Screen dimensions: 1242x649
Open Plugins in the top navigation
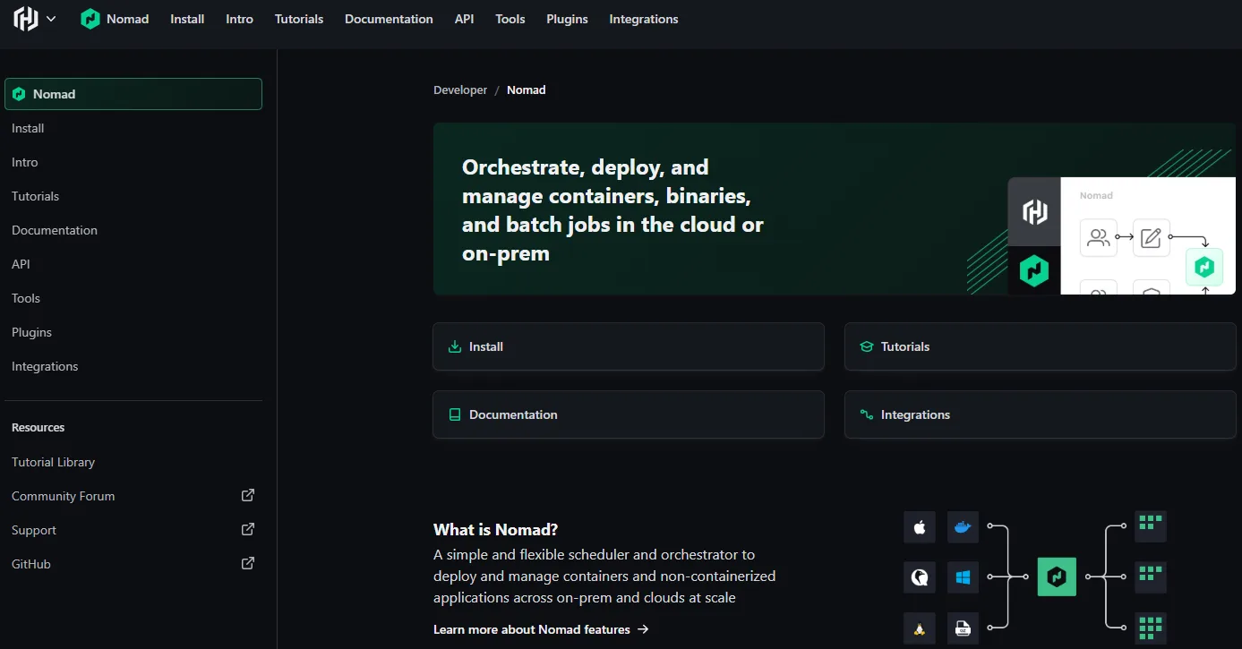point(567,19)
